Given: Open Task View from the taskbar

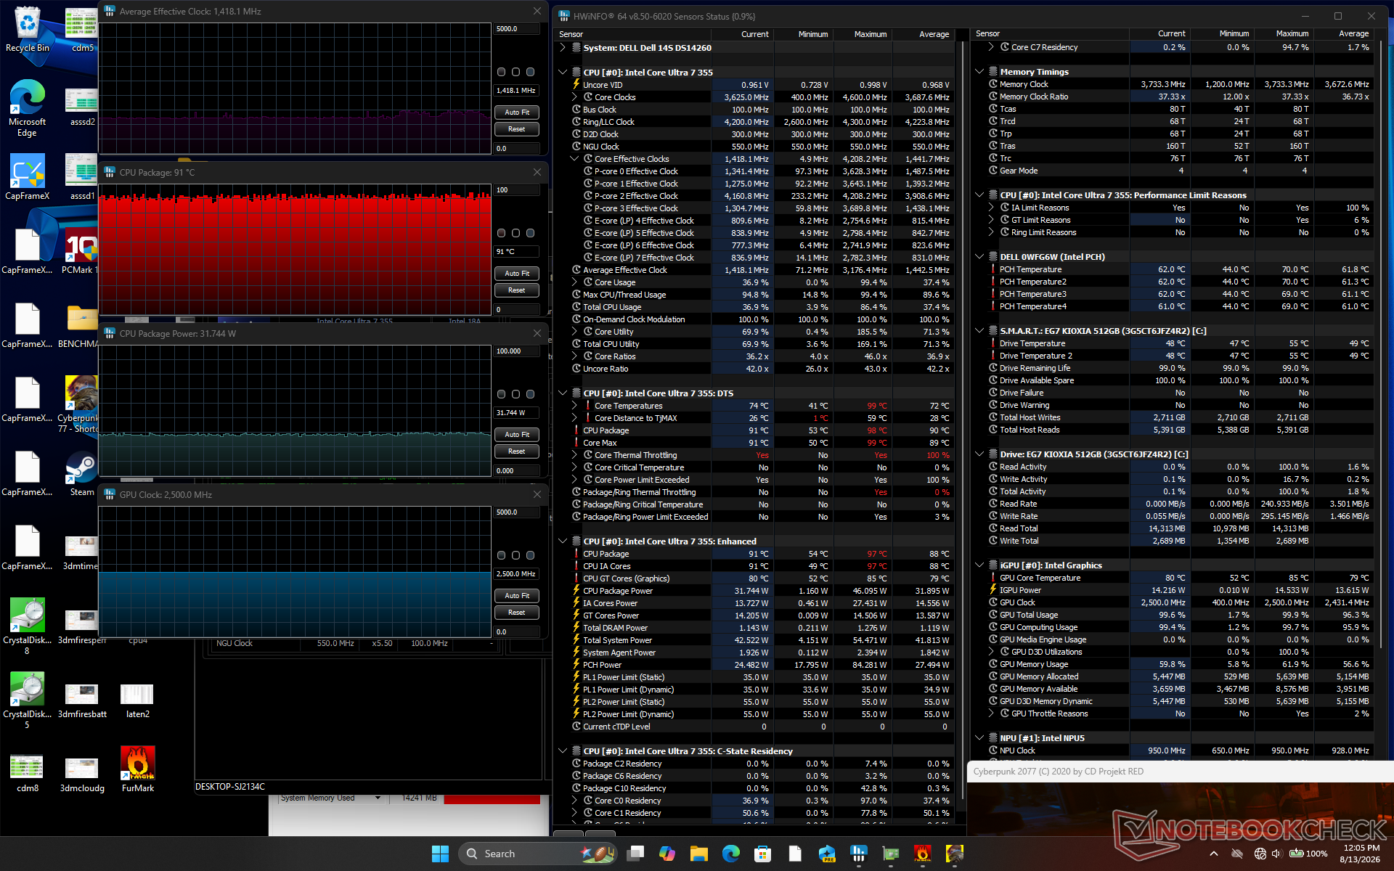Looking at the screenshot, I should (635, 854).
